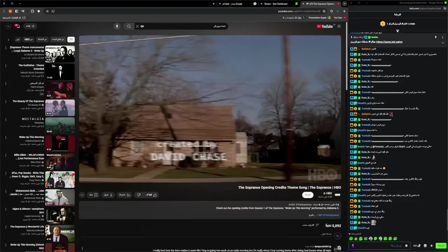The width and height of the screenshot is (448, 252).
Task: Download the Sopranos video
Action: click(108, 195)
